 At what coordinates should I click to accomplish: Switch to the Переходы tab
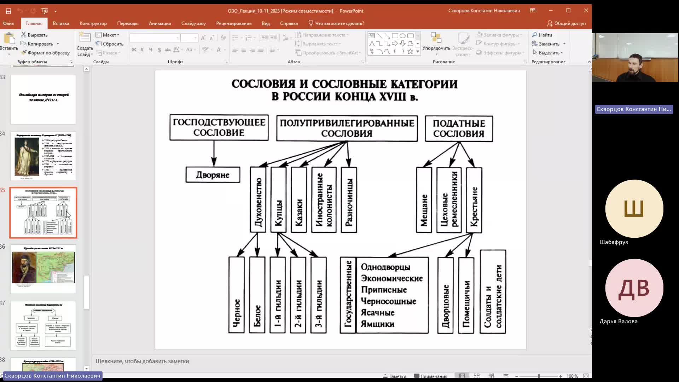pyautogui.click(x=128, y=23)
